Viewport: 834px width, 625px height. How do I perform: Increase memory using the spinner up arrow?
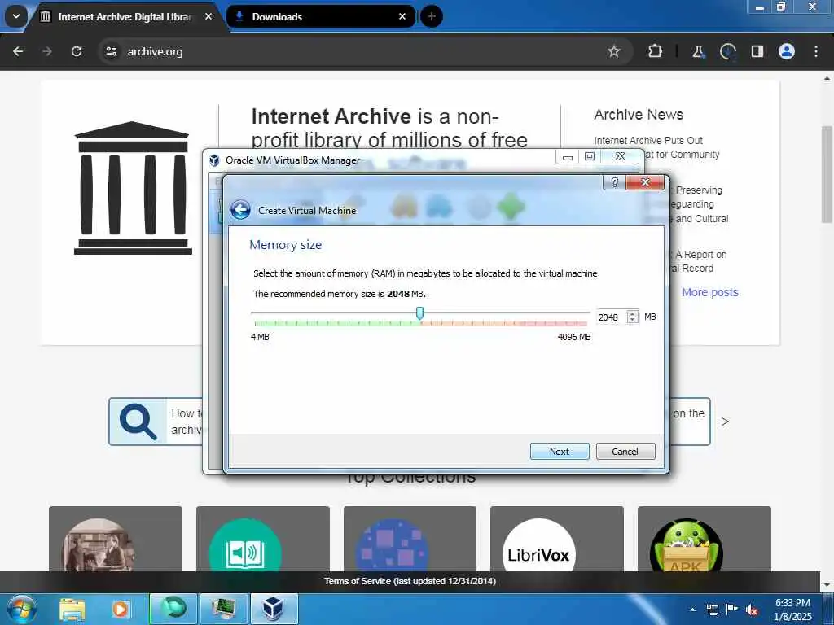(x=632, y=313)
